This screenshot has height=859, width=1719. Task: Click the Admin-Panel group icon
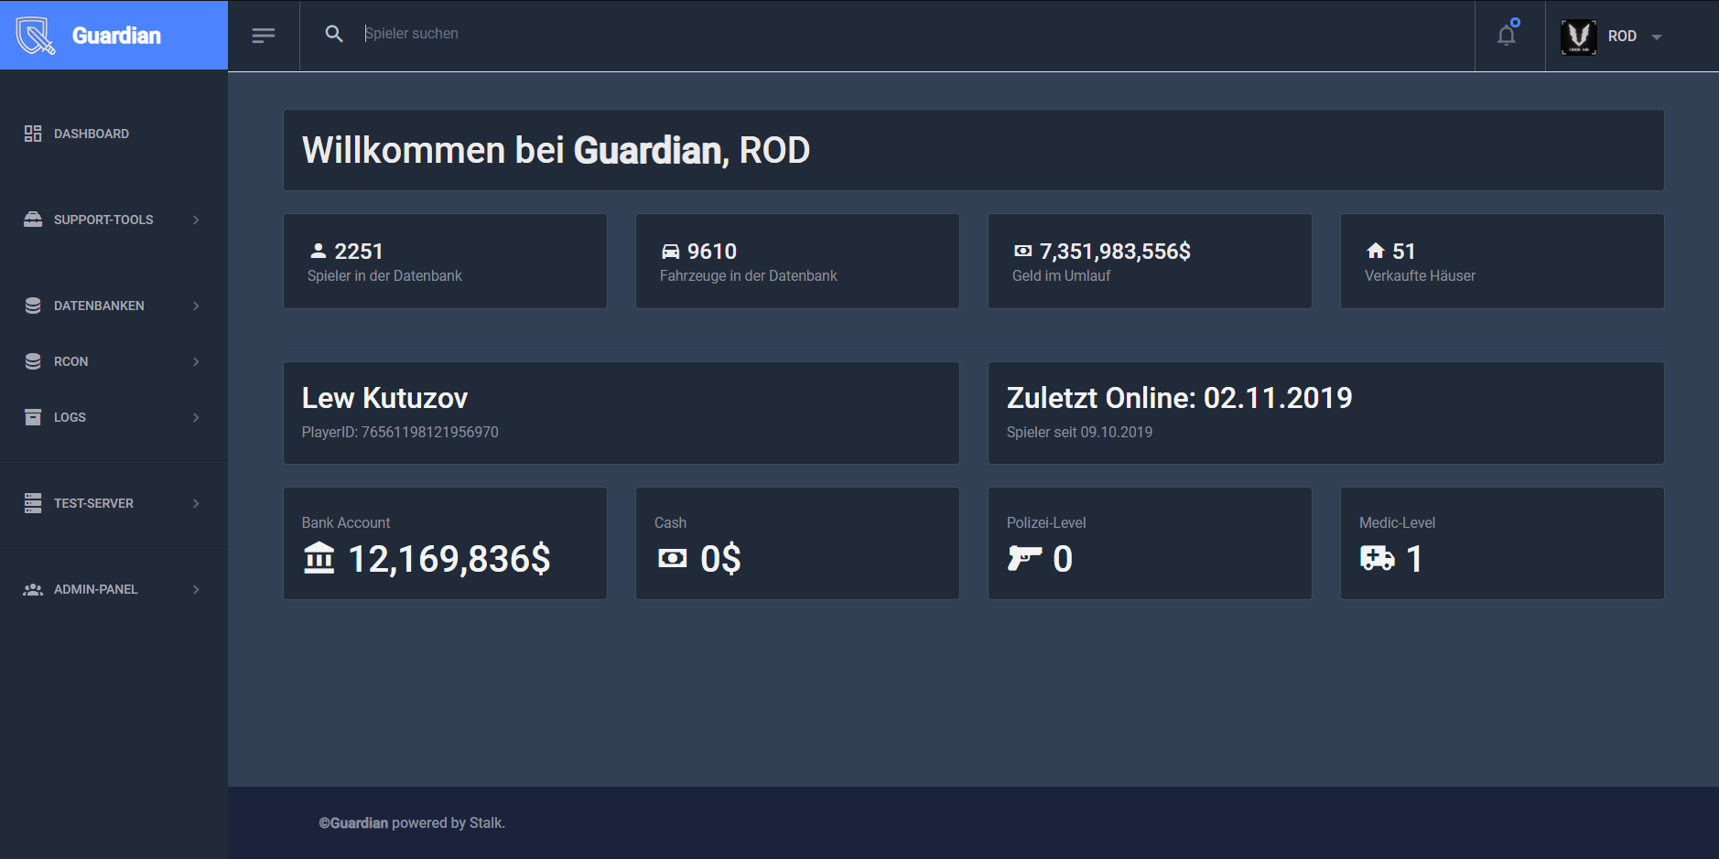33,589
